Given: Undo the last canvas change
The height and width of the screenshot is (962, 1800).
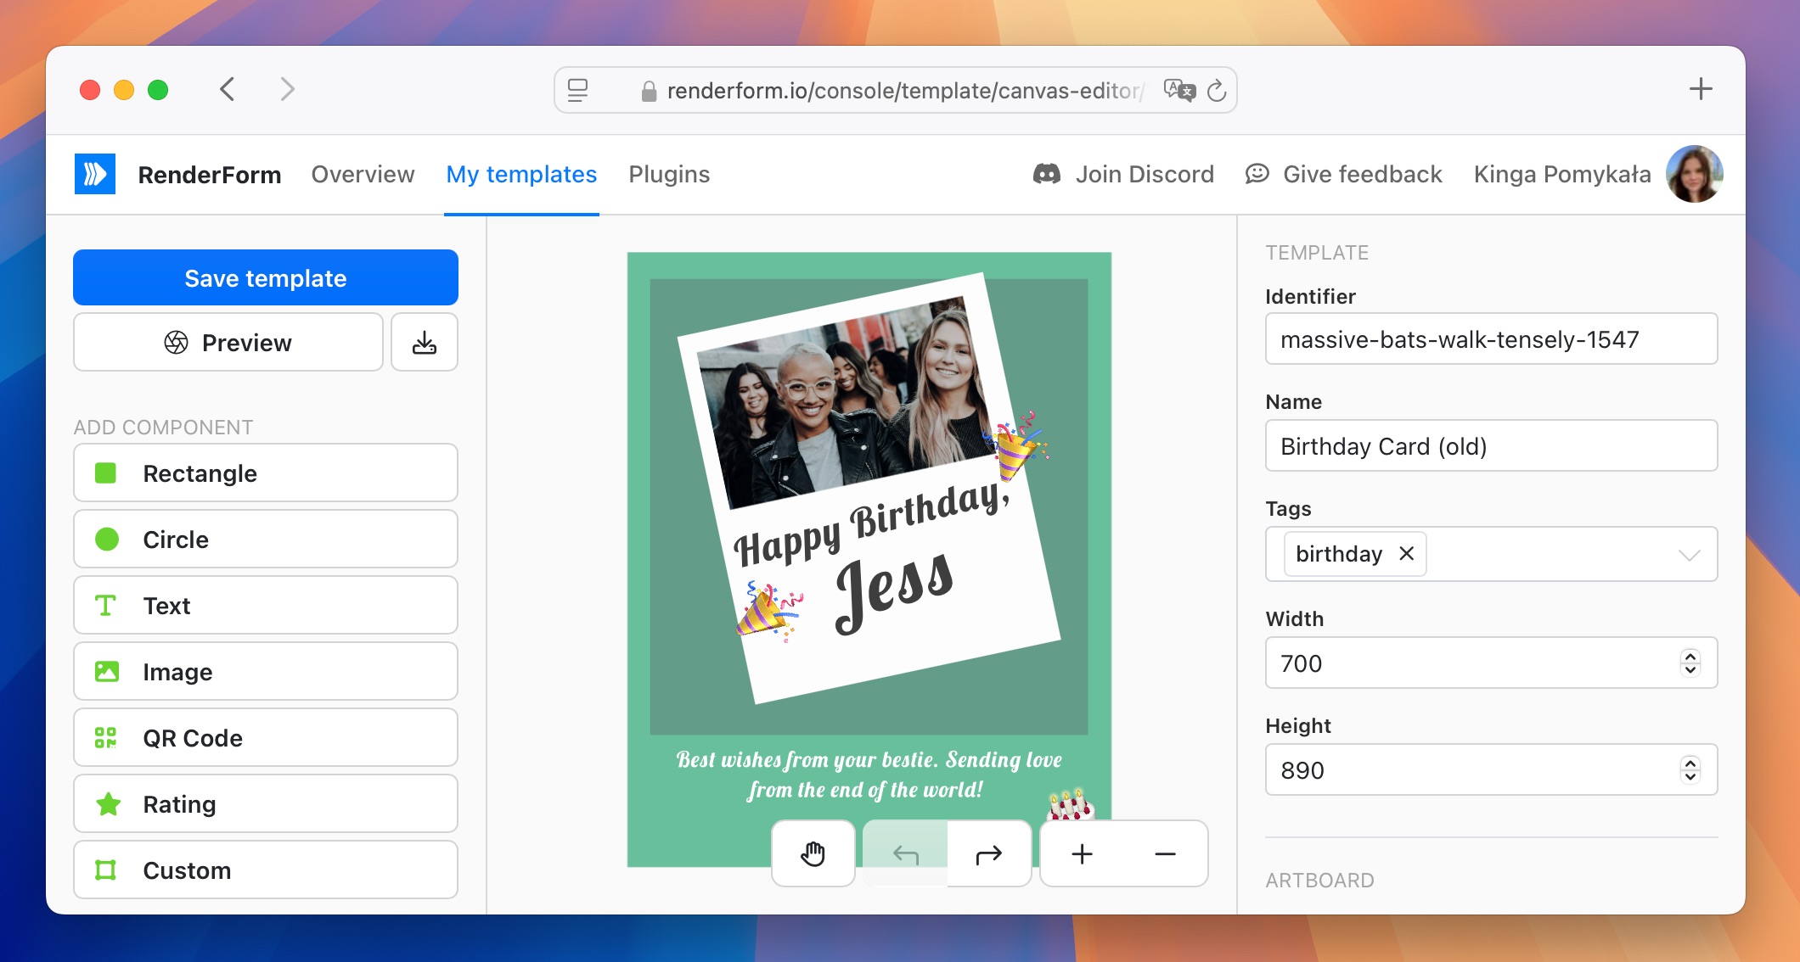Looking at the screenshot, I should tap(906, 853).
